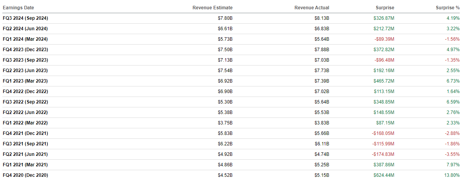The image size is (466, 183).
Task: Select the FQ3 2024 (Sep 2024) row label
Action: point(26,18)
